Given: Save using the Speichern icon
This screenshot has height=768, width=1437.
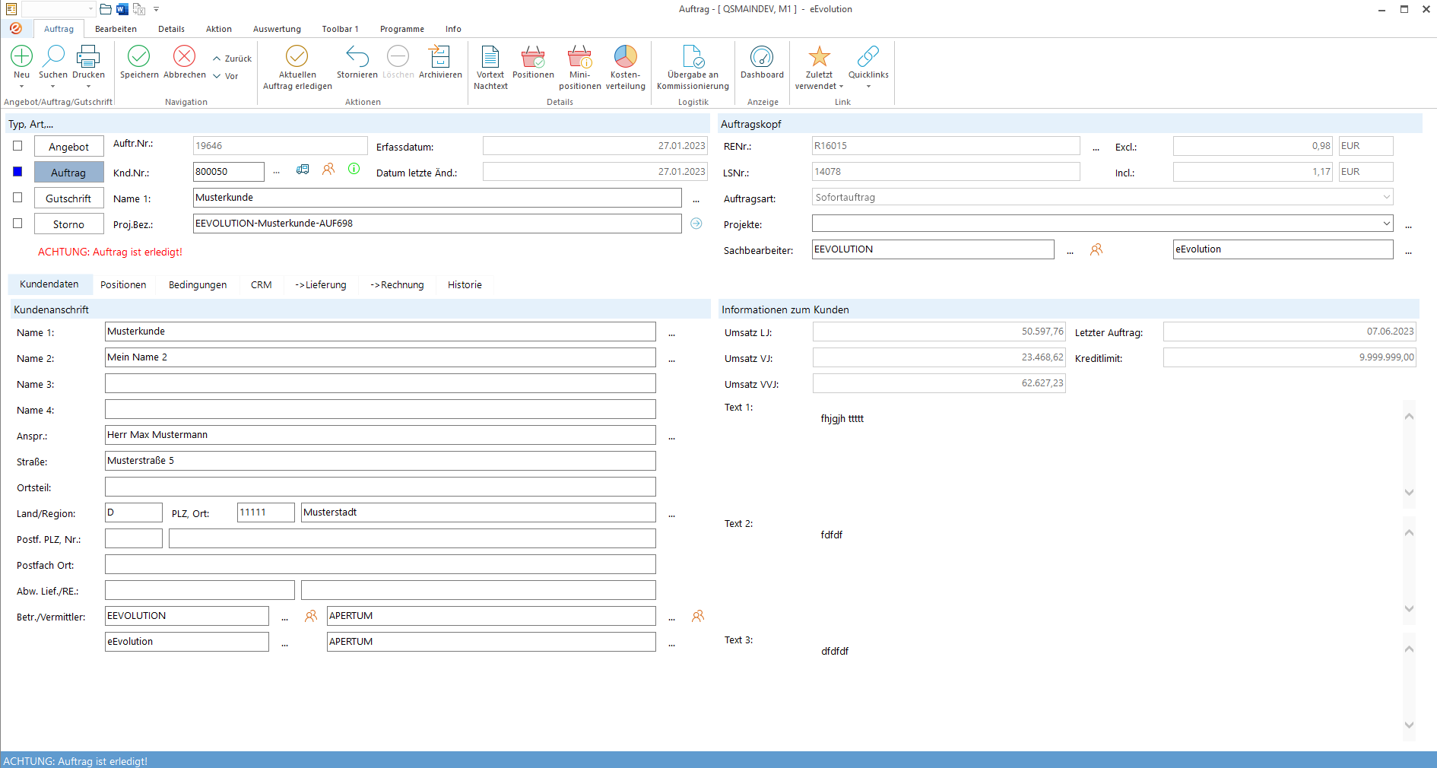Looking at the screenshot, I should (139, 56).
